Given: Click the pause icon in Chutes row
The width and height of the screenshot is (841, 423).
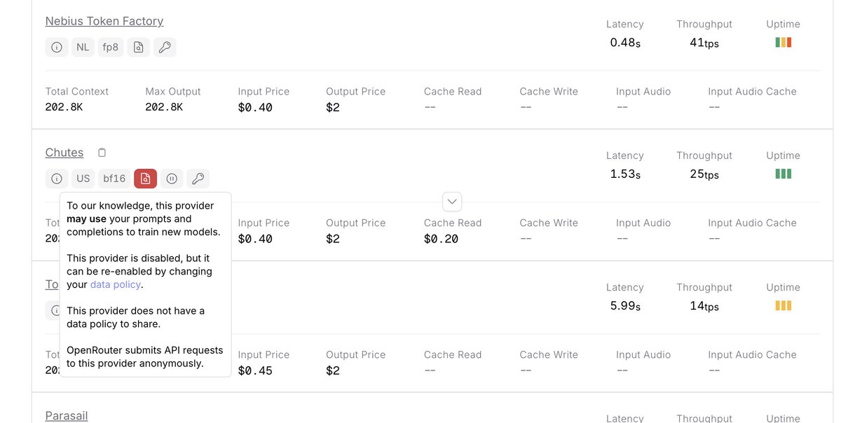Looking at the screenshot, I should tap(172, 179).
